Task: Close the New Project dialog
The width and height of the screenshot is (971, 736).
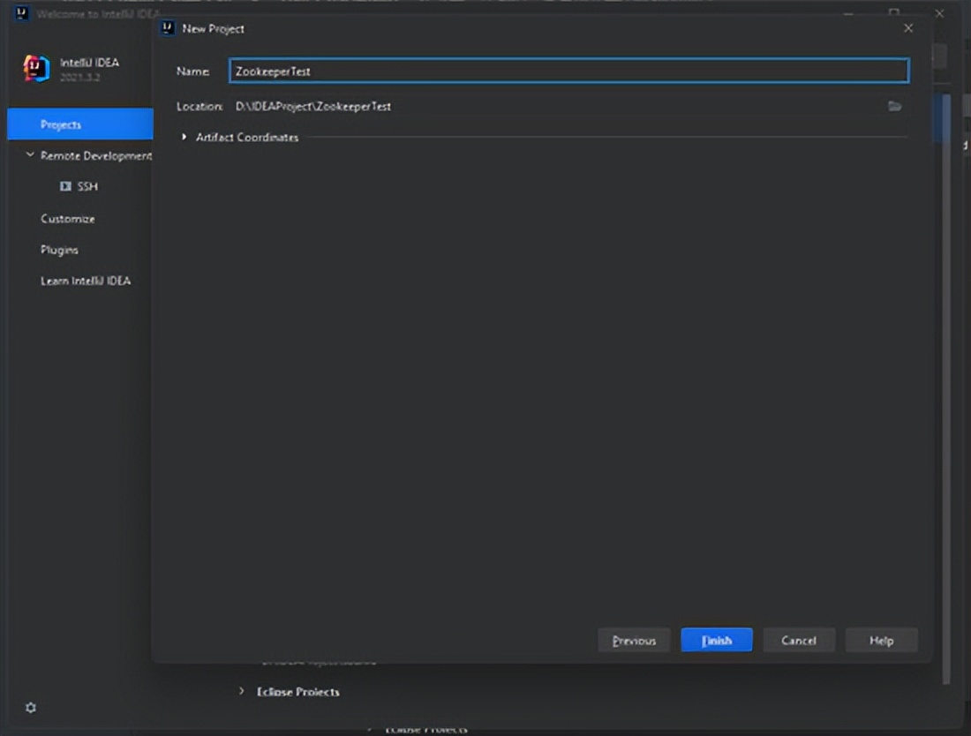Action: pyautogui.click(x=908, y=28)
